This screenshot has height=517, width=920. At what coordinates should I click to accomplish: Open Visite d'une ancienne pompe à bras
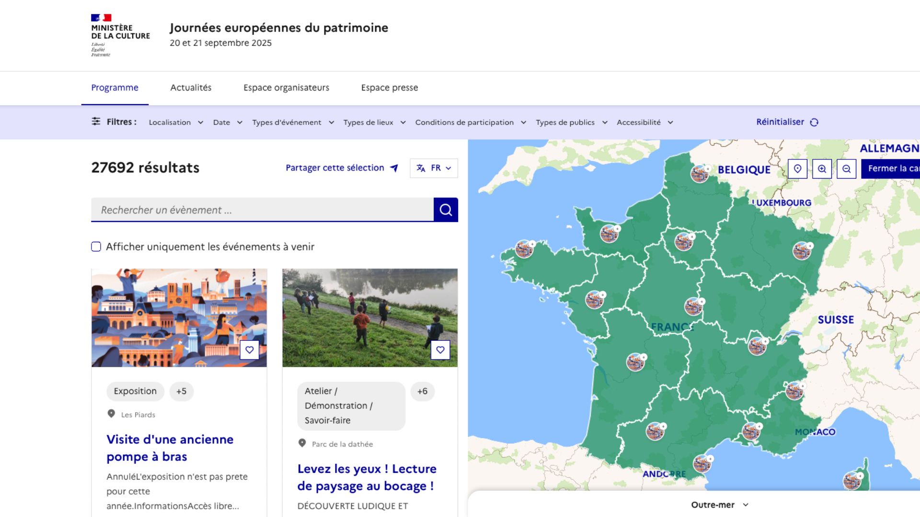[170, 448]
